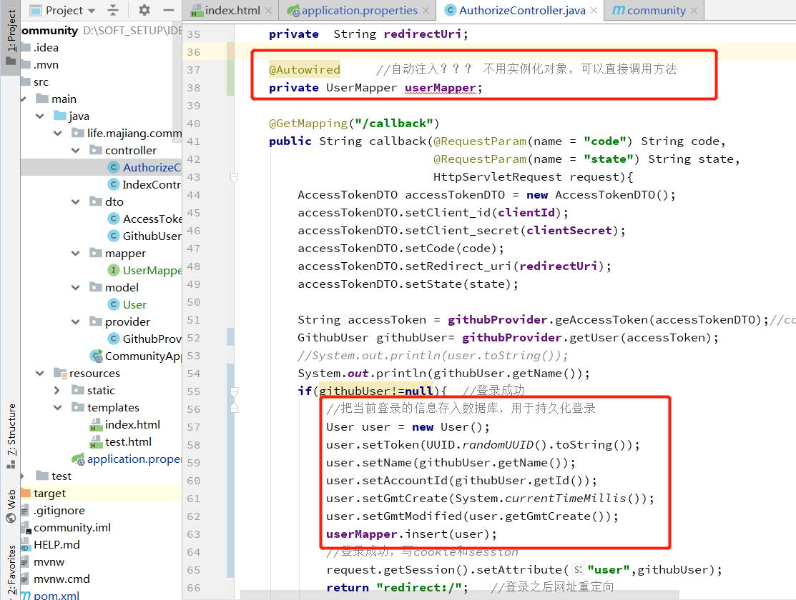Hide the Project panel with minus icon

(x=169, y=10)
